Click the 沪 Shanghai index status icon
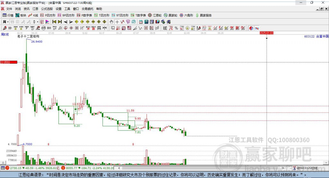 tap(8, 168)
